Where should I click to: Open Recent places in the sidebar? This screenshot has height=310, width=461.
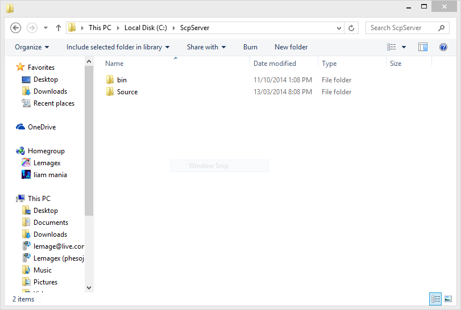[54, 103]
